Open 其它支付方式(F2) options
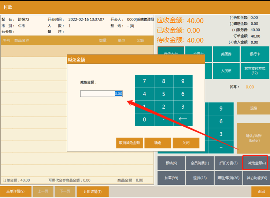270x198 pixels. tap(255, 71)
